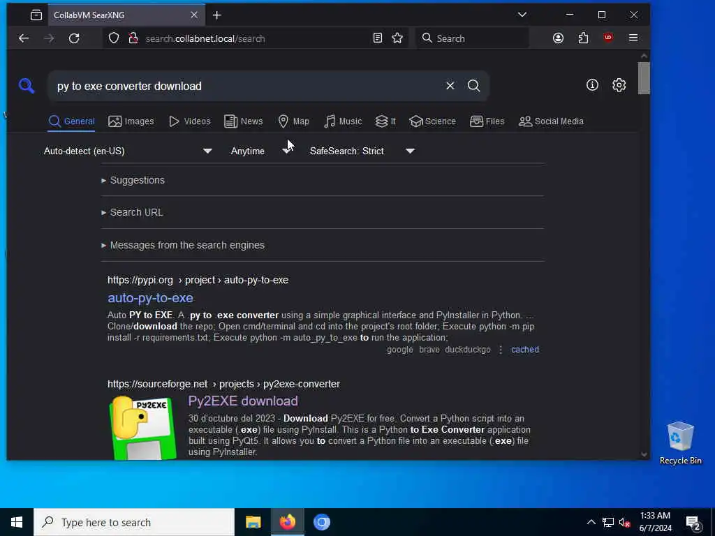Open the Firefox hamburger menu

[x=633, y=38]
